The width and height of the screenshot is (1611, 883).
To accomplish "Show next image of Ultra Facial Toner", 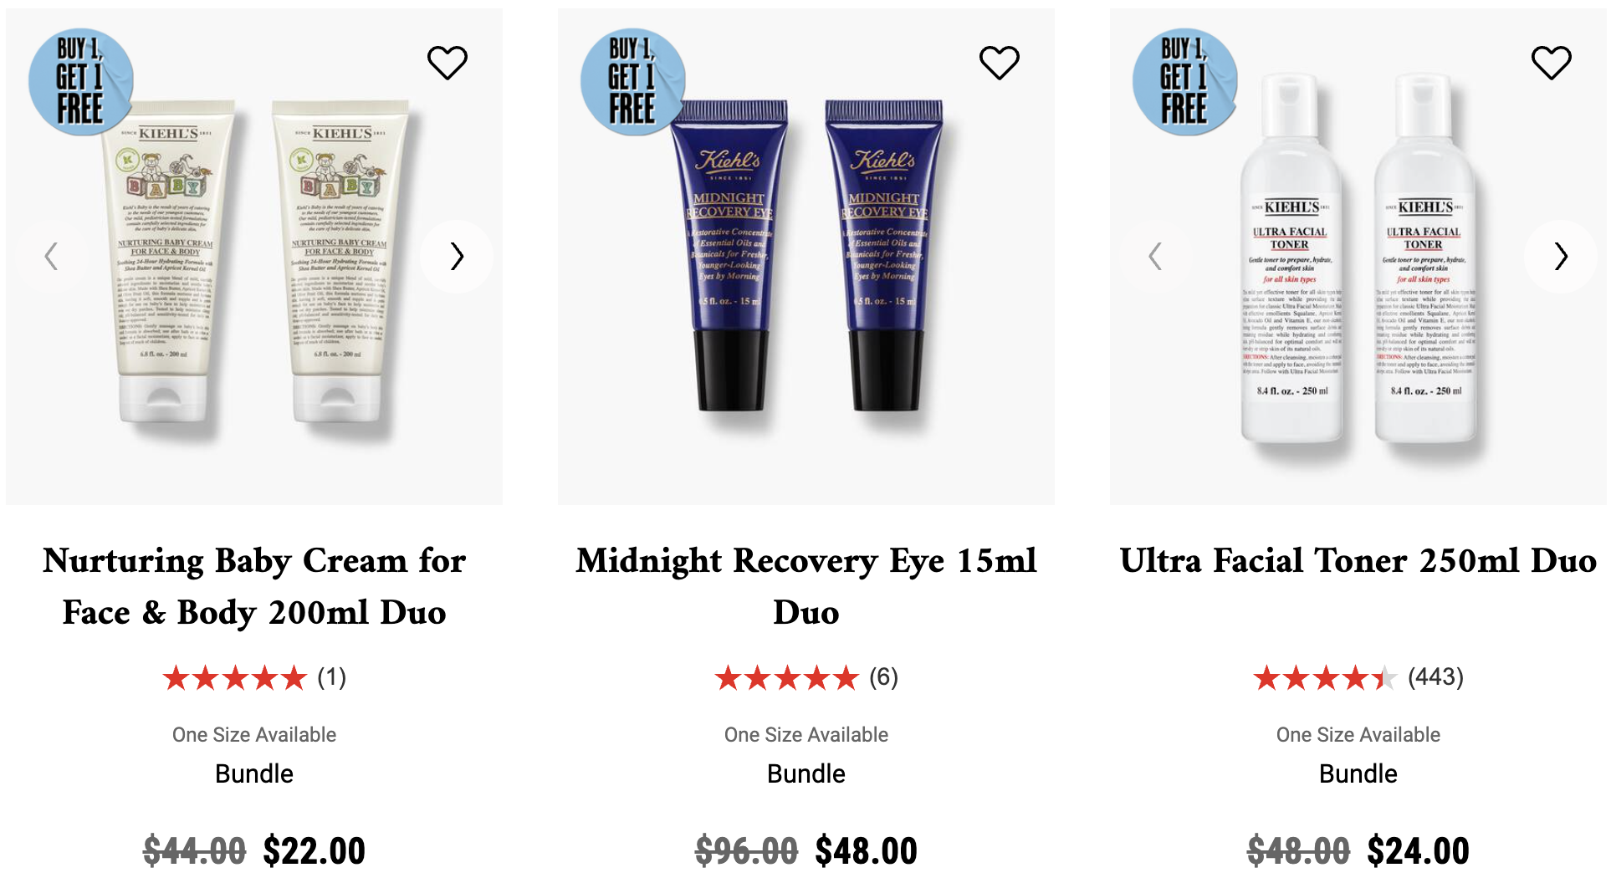I will (1561, 256).
